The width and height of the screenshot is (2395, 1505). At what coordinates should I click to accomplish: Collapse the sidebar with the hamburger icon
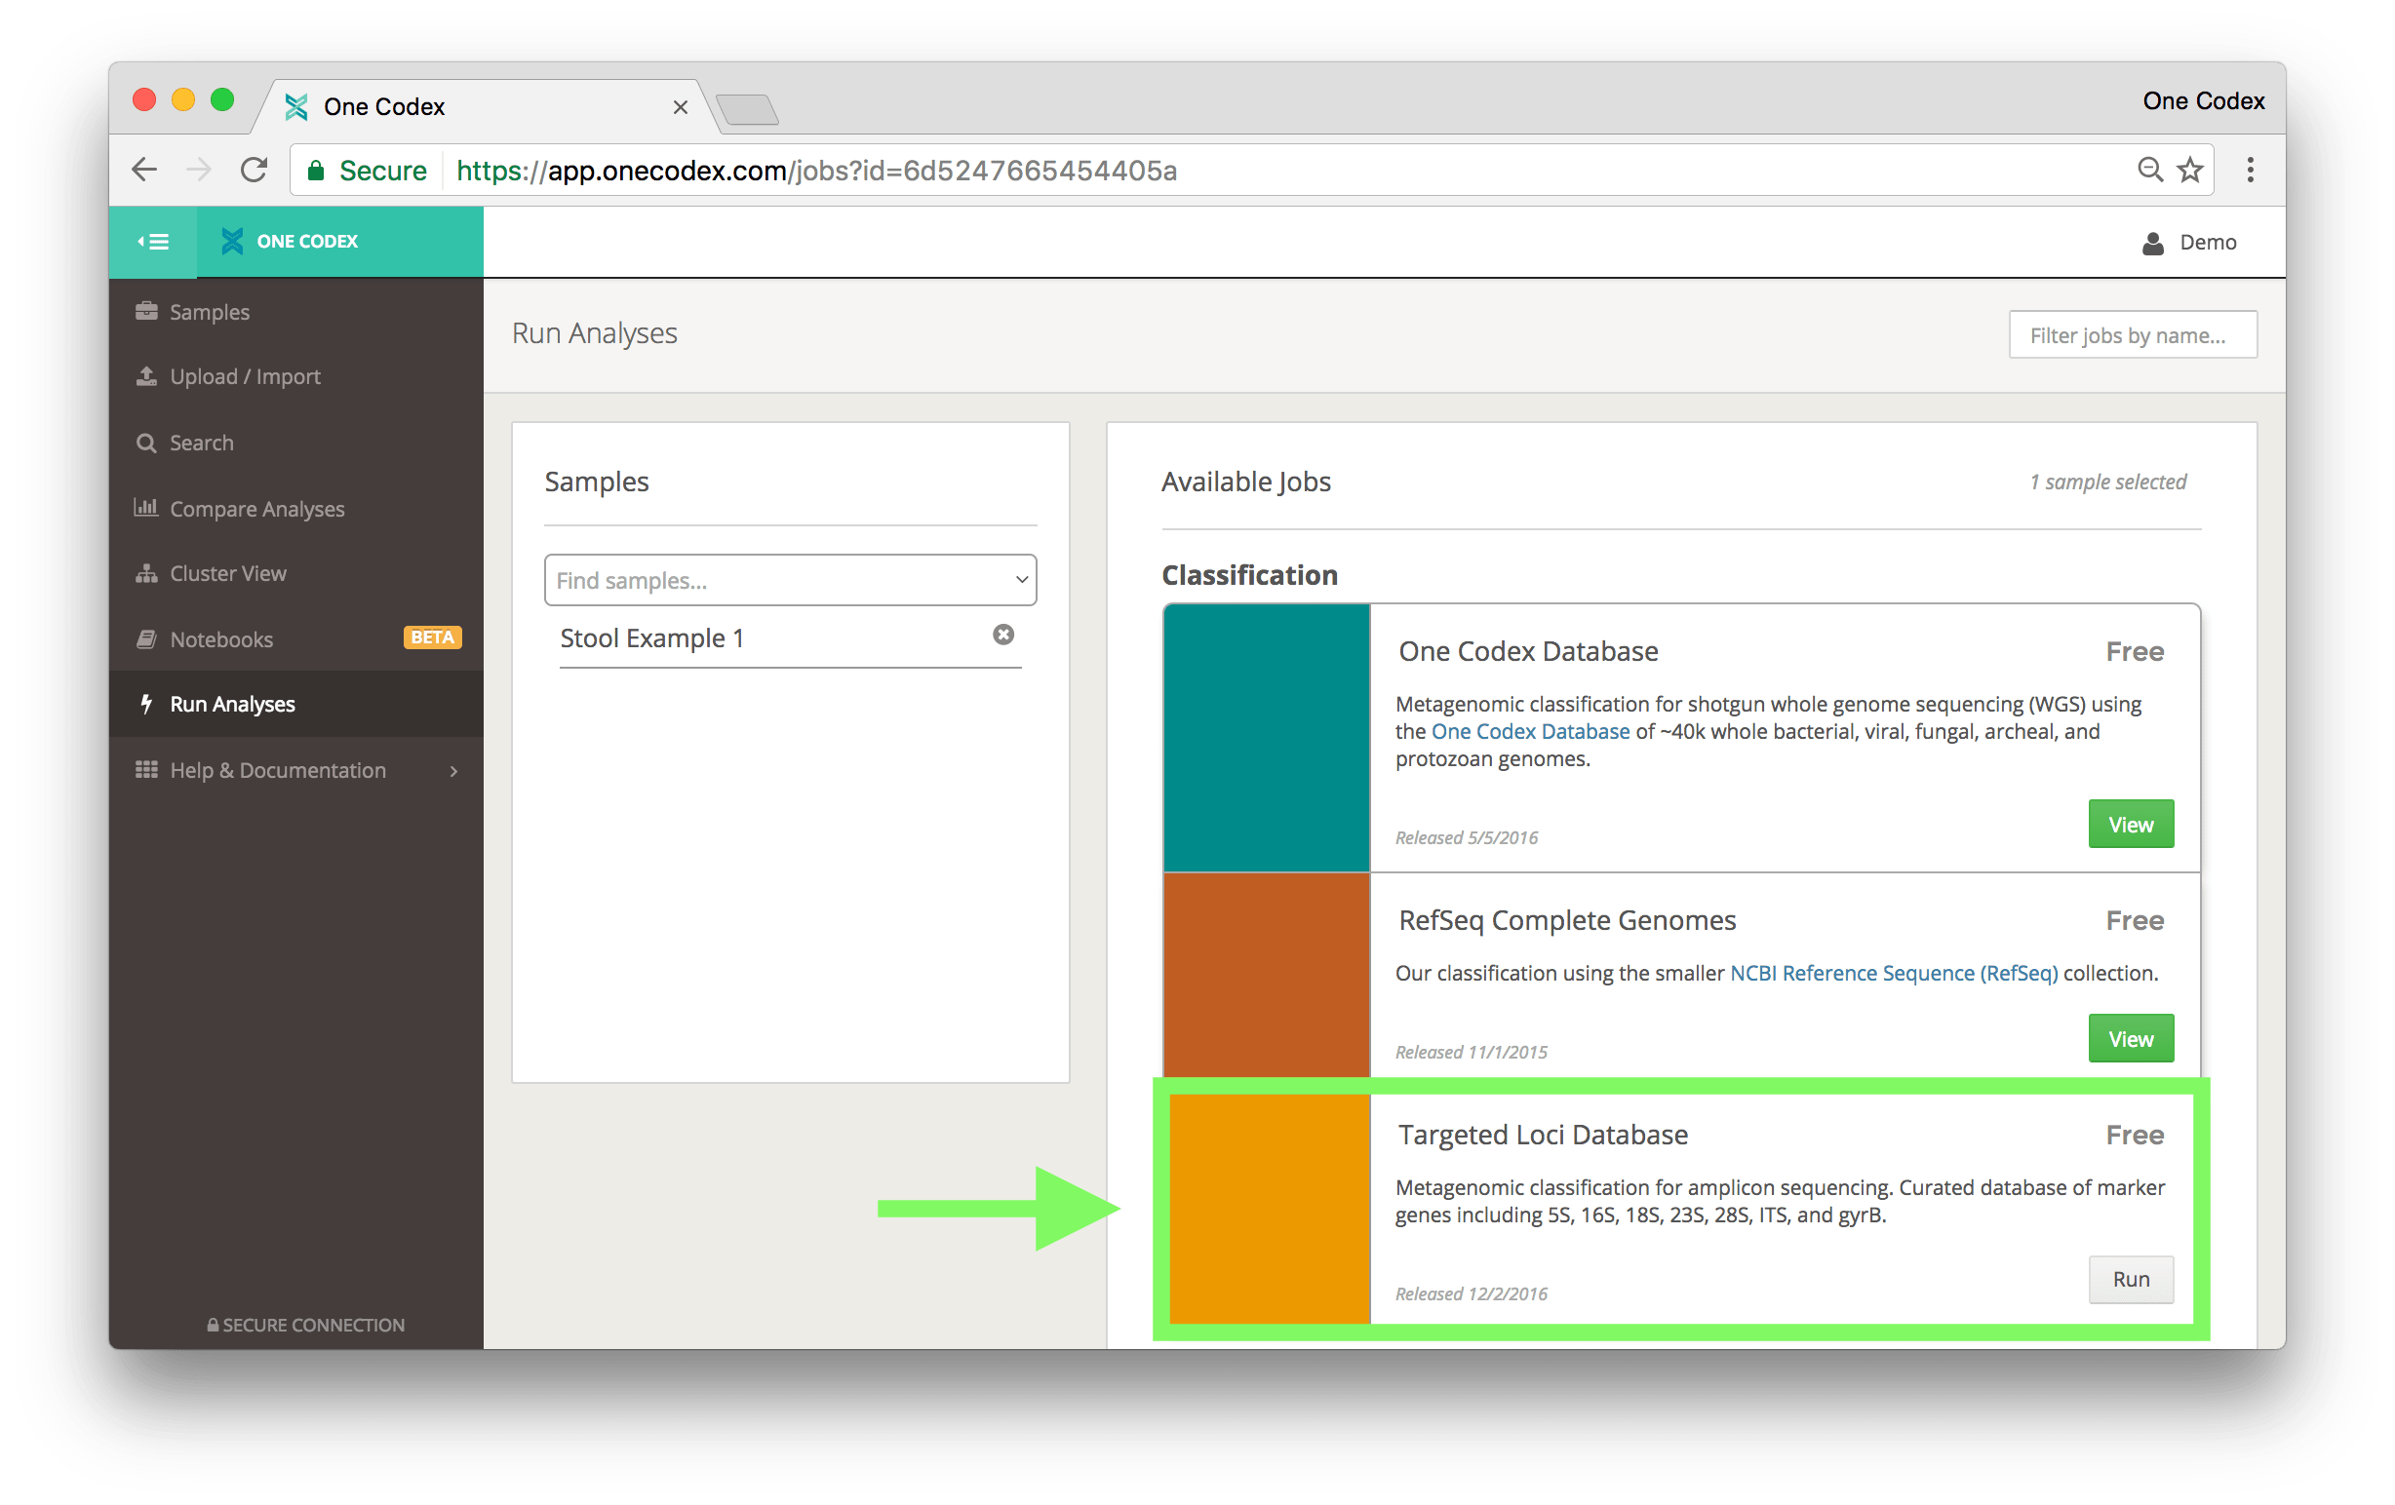coord(153,242)
